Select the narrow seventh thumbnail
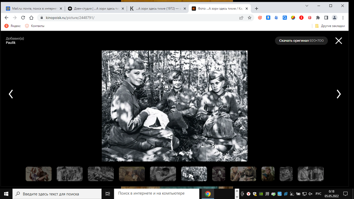Viewport: 354px width, 199px height. point(219,174)
